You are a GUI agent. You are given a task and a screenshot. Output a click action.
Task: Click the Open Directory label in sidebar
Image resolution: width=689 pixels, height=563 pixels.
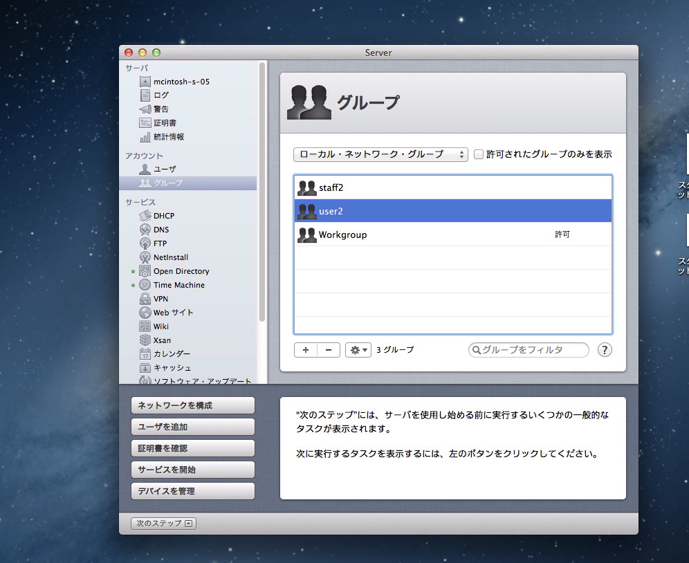click(181, 271)
